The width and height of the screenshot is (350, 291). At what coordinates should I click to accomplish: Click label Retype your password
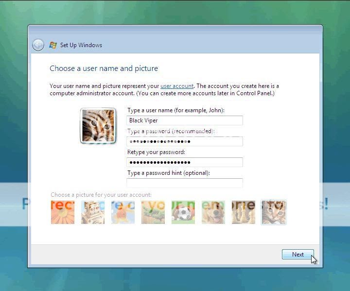[x=156, y=152]
